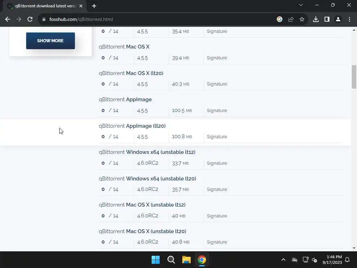
Task: Download qBittorrent Mac OS X (lt20)
Action: pos(131,73)
